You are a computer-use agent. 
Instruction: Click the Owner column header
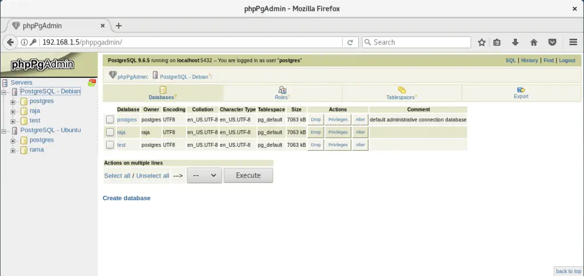coord(152,110)
